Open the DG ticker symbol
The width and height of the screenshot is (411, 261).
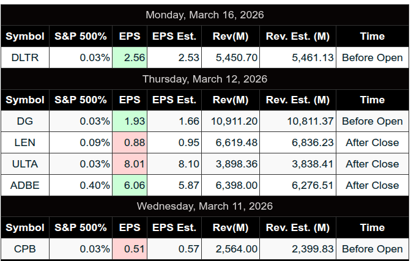(x=25, y=121)
